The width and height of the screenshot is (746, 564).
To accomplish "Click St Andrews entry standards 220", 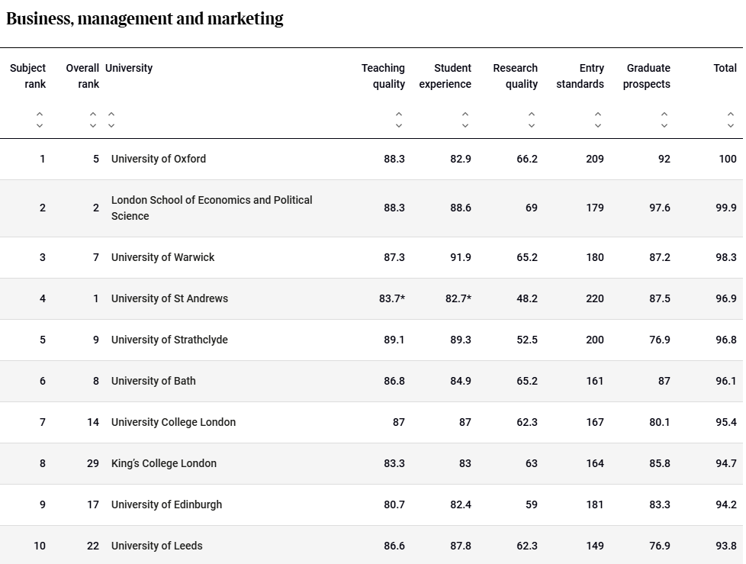I will coord(595,298).
